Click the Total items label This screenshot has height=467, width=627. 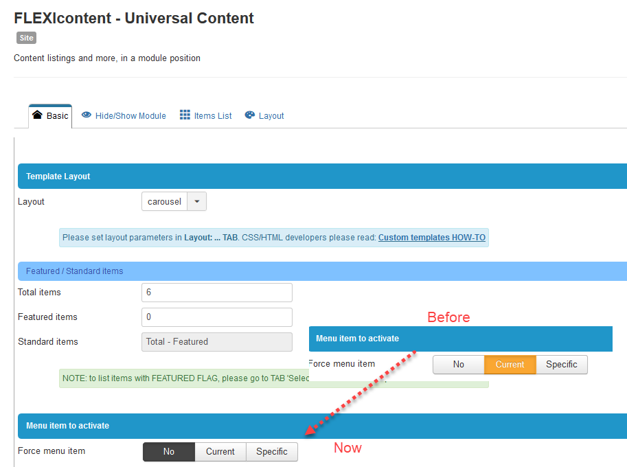tap(39, 293)
